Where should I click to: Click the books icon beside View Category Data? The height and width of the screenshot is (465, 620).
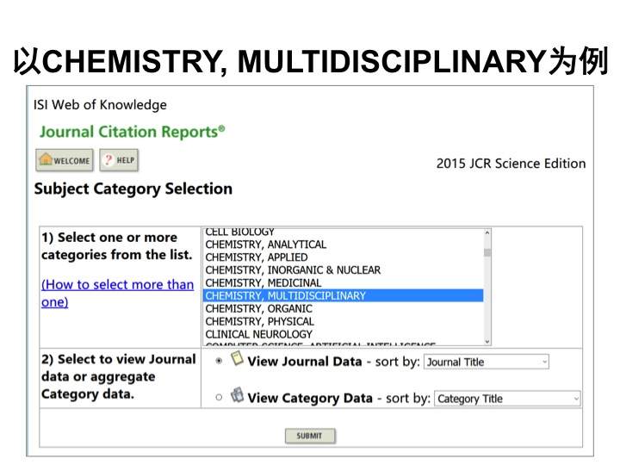click(237, 394)
